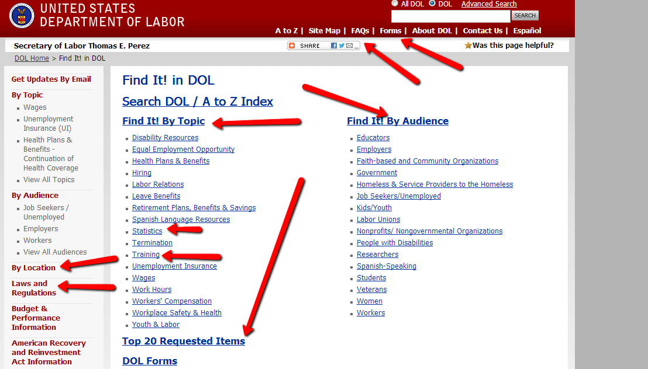Open the Forms menu item
Viewport: 648px width, 369px height.
pos(390,31)
